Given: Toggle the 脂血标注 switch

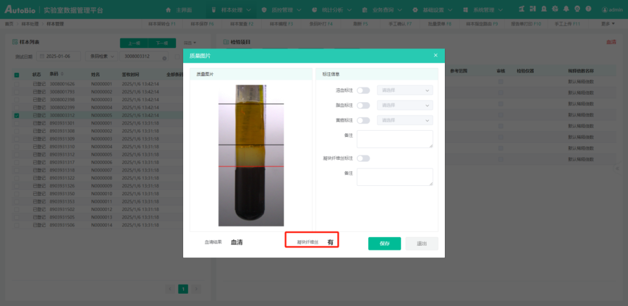Looking at the screenshot, I should point(363,105).
